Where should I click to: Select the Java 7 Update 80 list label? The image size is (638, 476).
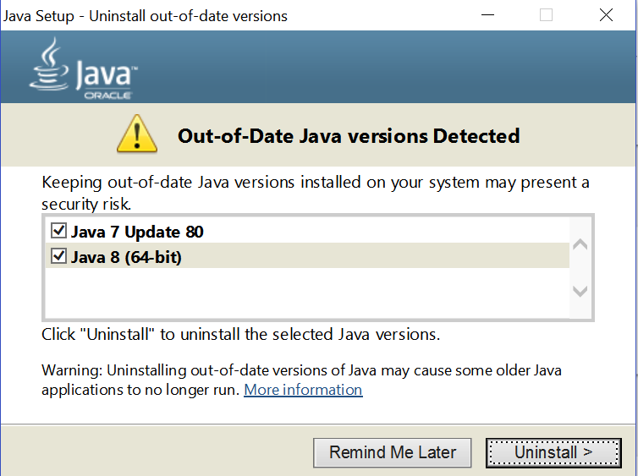click(137, 232)
